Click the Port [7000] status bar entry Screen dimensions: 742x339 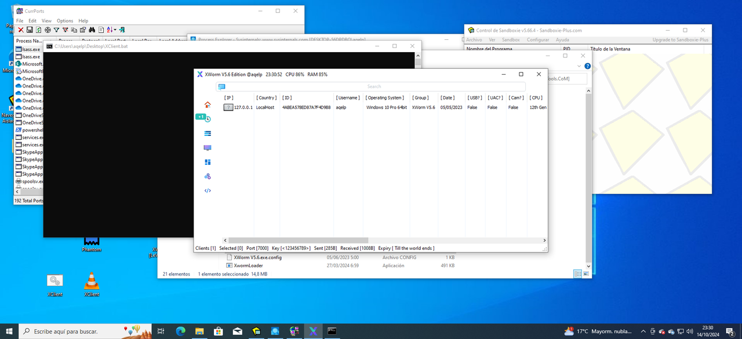point(257,248)
